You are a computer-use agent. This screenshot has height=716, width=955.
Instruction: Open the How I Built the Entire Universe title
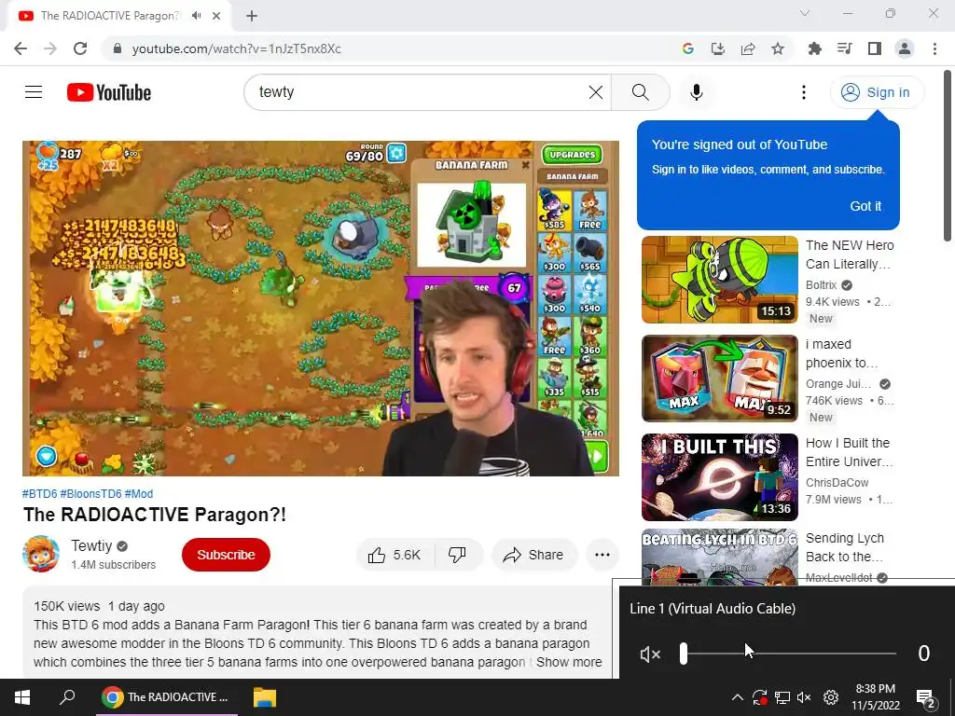point(849,452)
